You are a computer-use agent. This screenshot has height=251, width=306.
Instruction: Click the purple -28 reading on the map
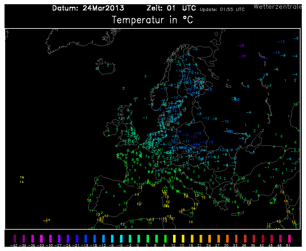[x=241, y=46]
